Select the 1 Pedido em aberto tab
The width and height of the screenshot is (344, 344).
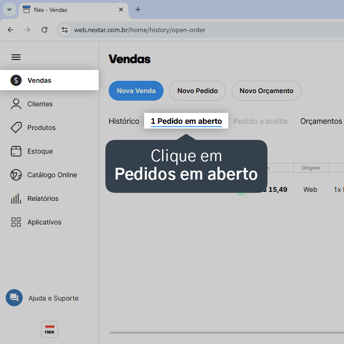pyautogui.click(x=186, y=121)
